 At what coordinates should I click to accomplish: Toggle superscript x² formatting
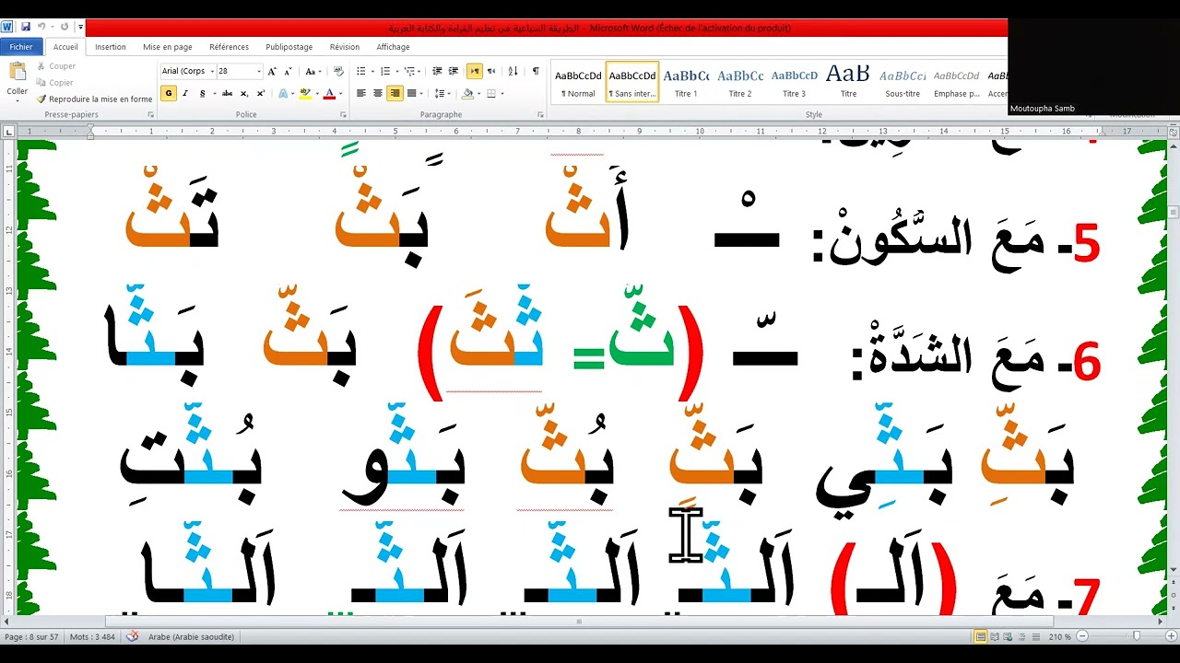pyautogui.click(x=260, y=93)
